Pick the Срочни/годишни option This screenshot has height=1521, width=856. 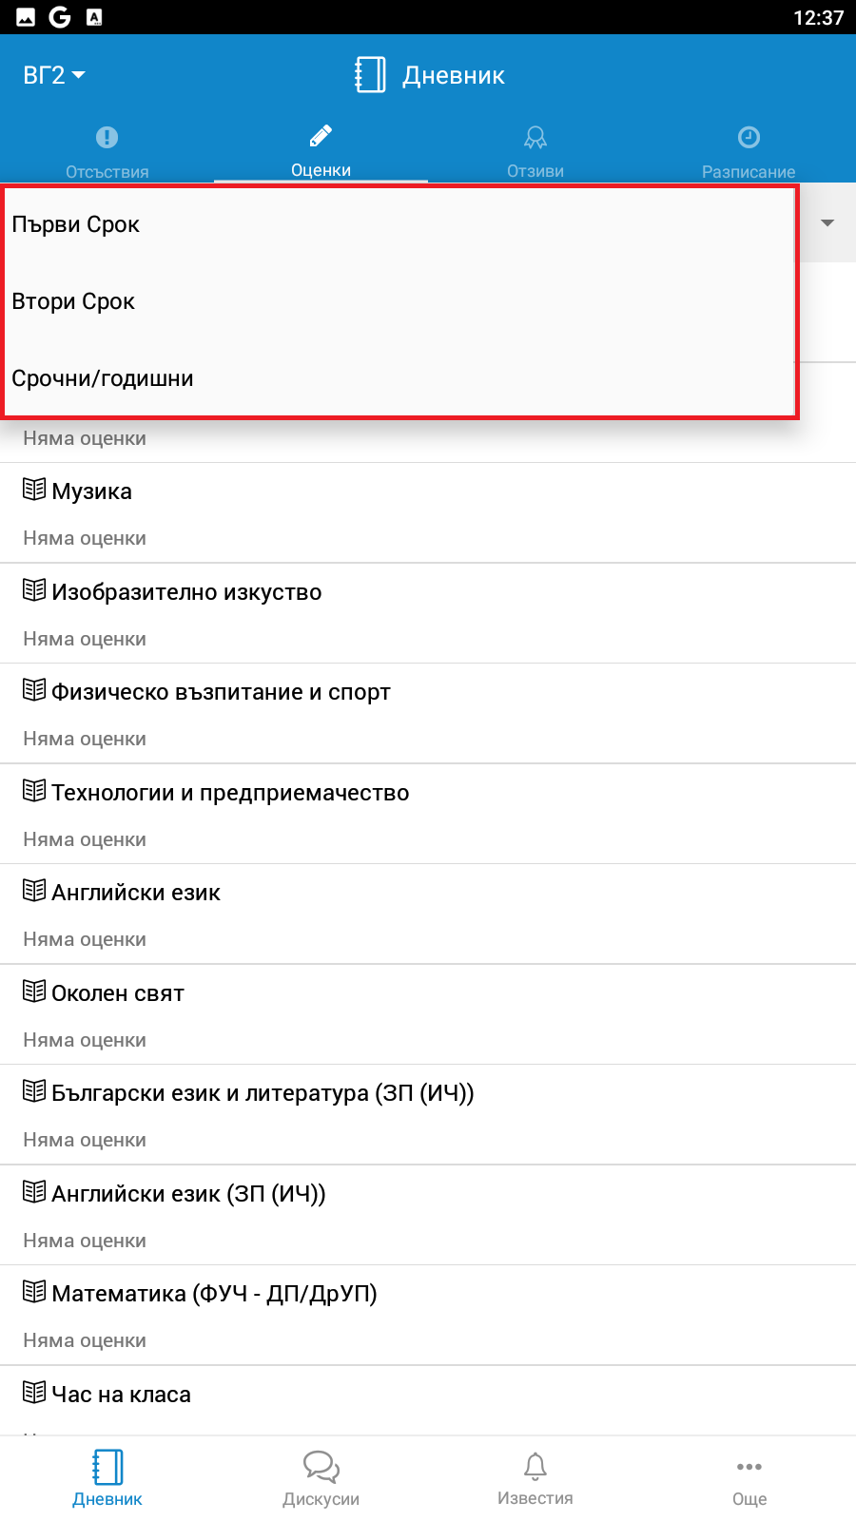[103, 378]
